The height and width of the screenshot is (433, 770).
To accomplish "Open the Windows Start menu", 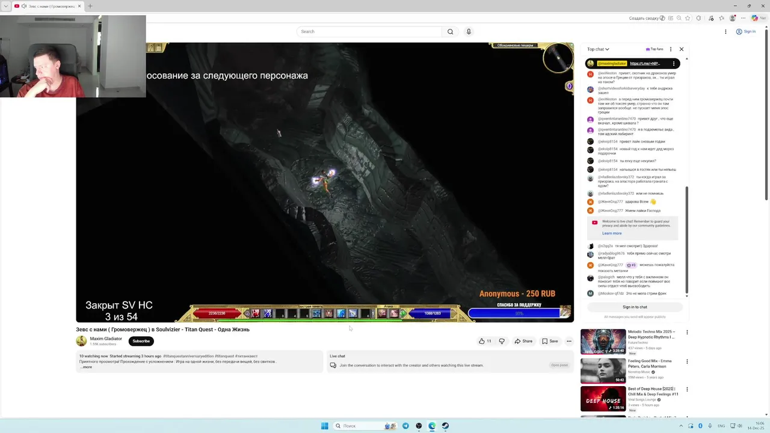I will click(x=325, y=426).
